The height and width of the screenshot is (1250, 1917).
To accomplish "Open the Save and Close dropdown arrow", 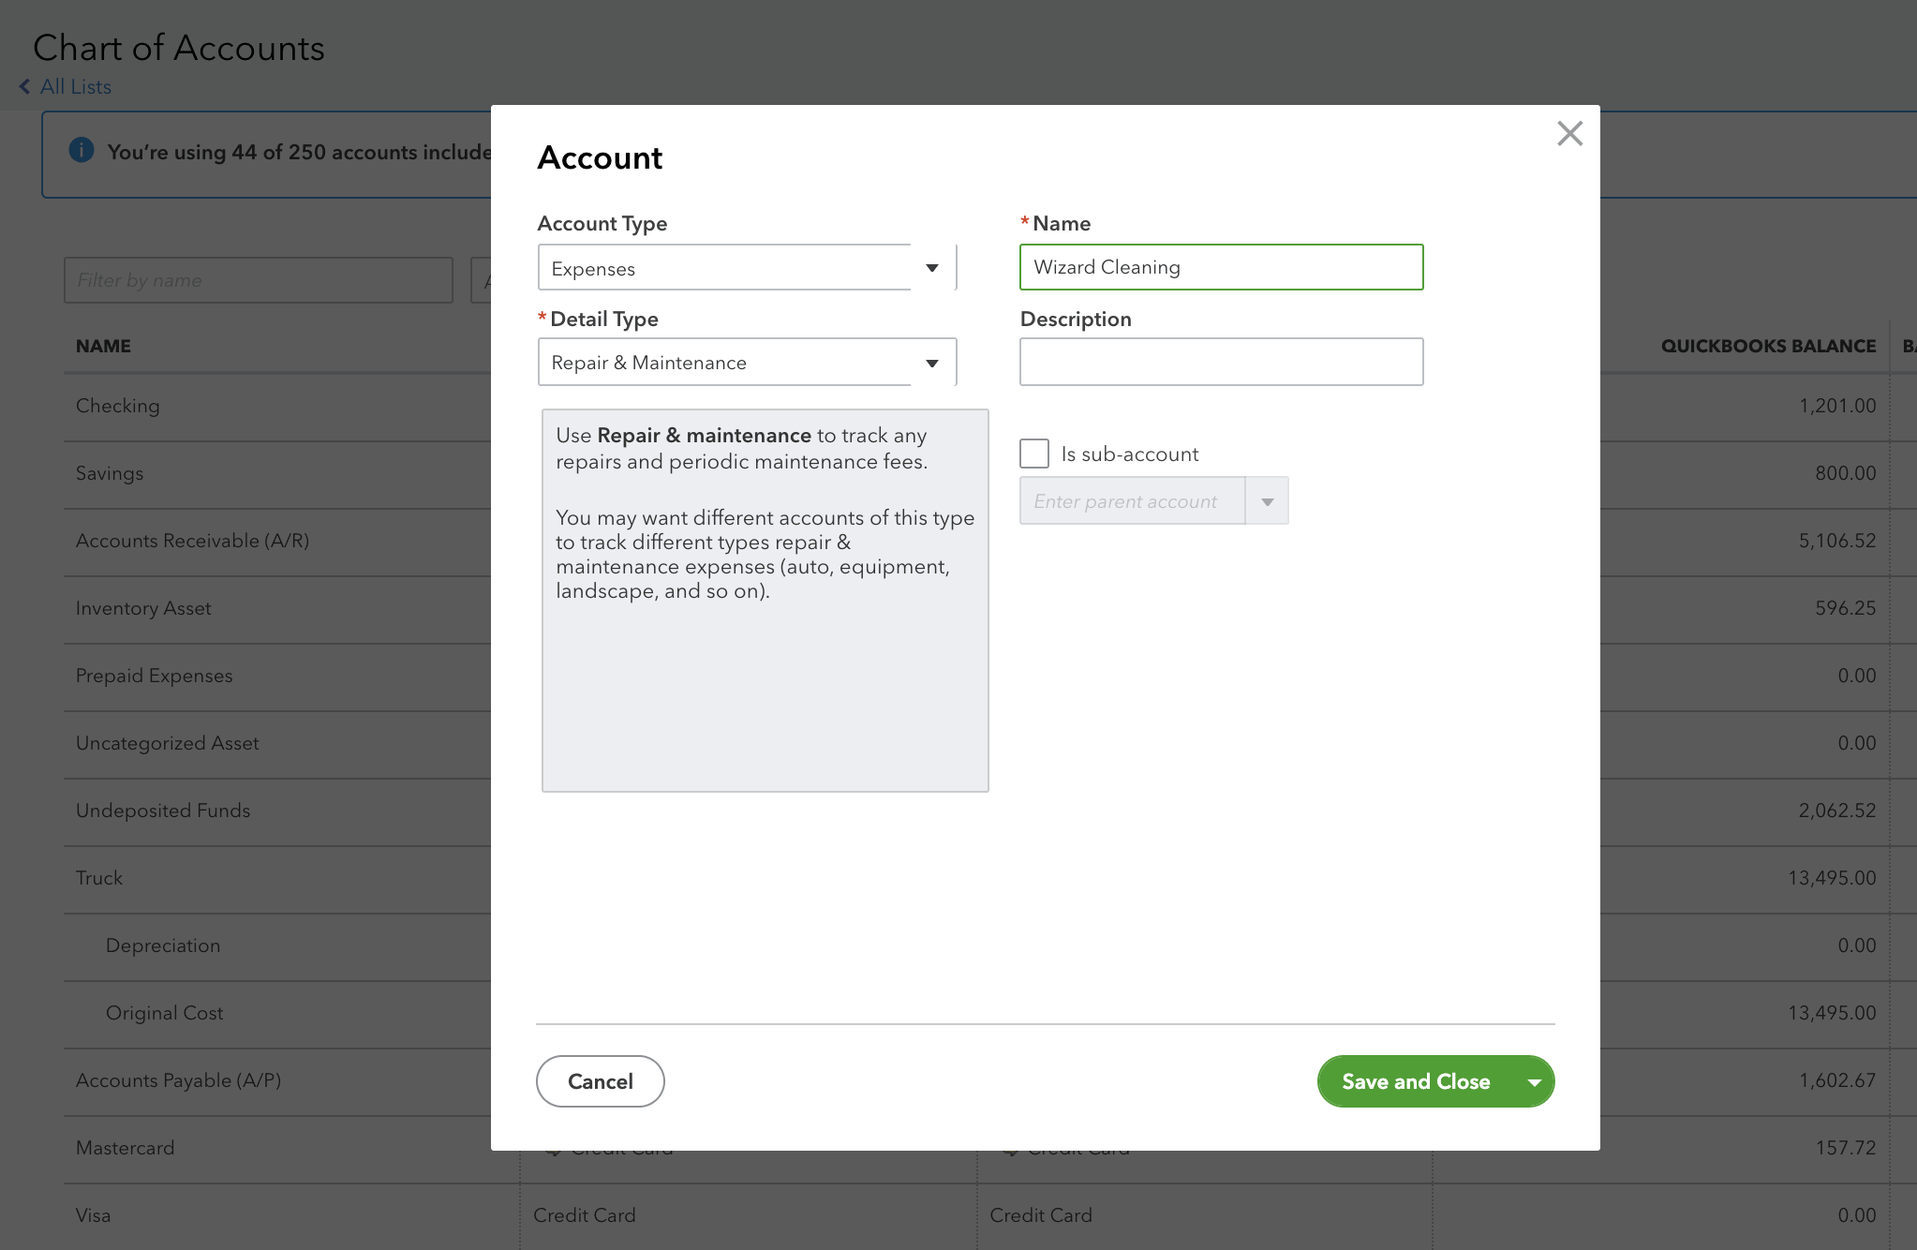I will point(1534,1082).
